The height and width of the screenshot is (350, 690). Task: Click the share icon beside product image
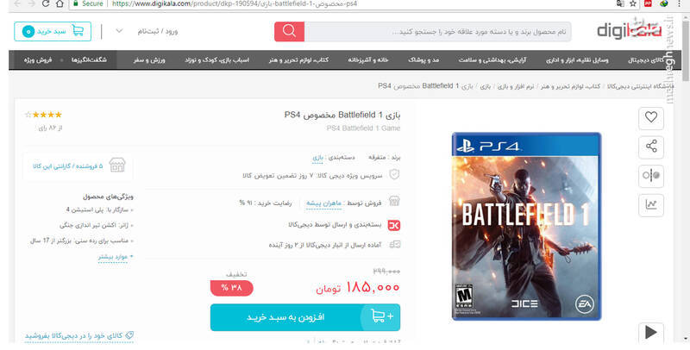coord(651,147)
